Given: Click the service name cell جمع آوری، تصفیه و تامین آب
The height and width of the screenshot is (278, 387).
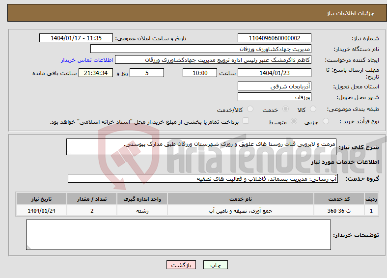Looking at the screenshot, I should pos(241,211).
